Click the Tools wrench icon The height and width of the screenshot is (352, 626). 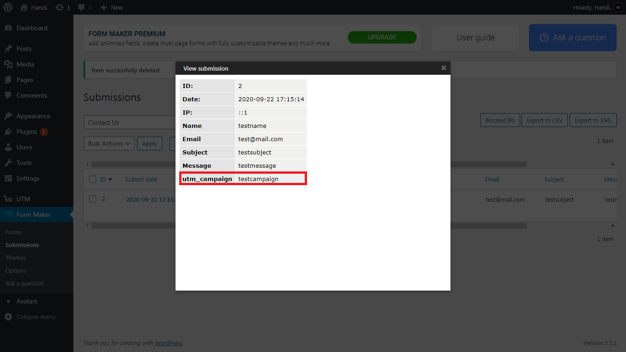pos(8,163)
